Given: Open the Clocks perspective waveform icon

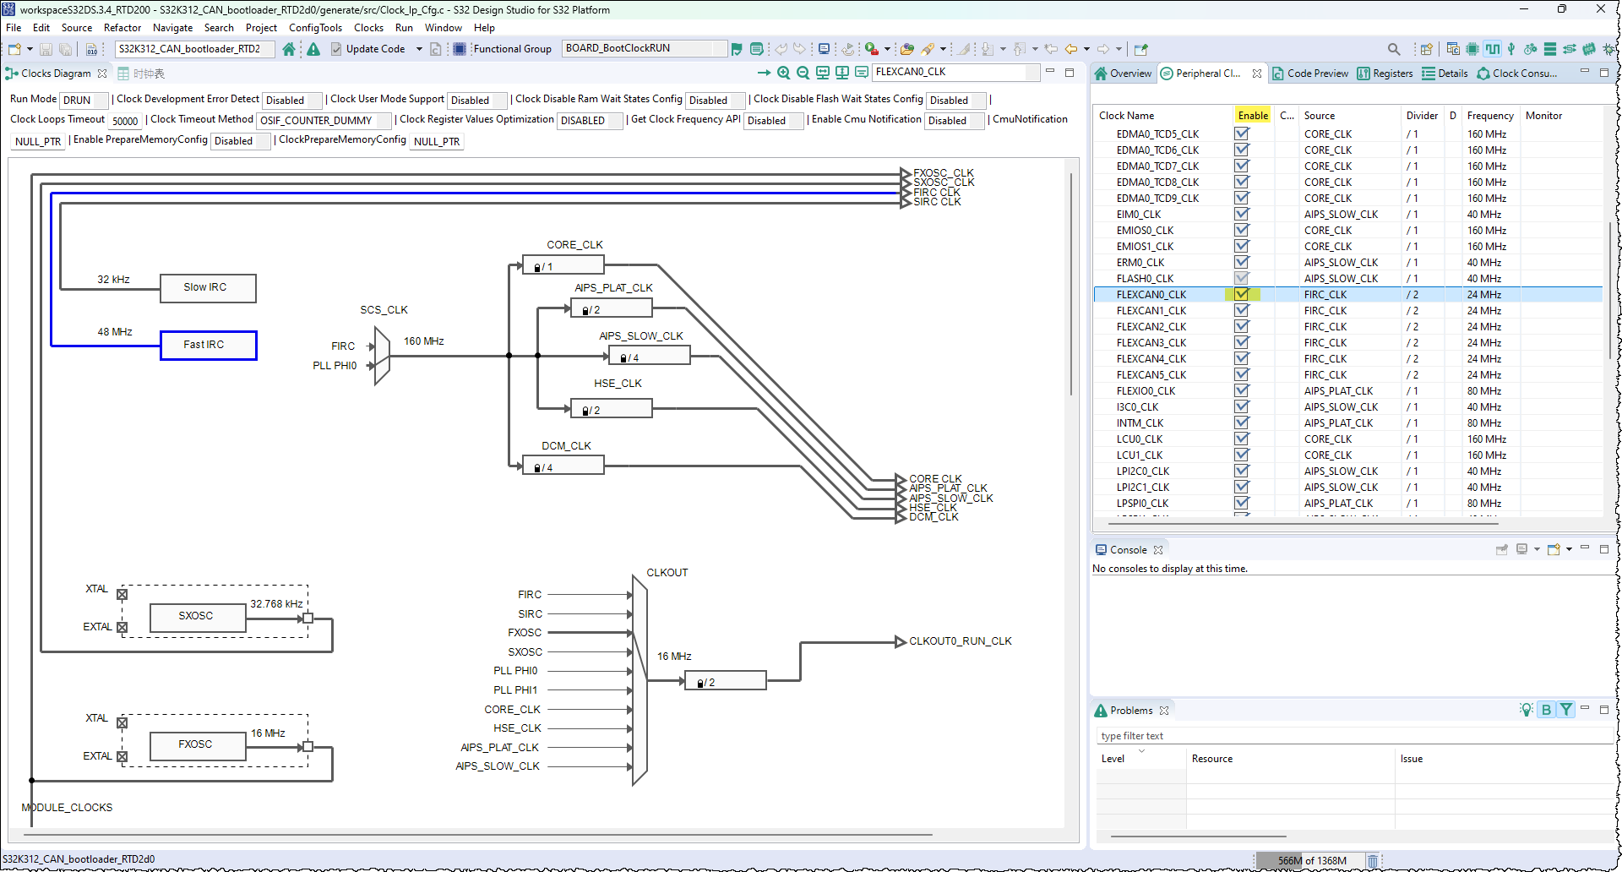Looking at the screenshot, I should click(x=1493, y=49).
